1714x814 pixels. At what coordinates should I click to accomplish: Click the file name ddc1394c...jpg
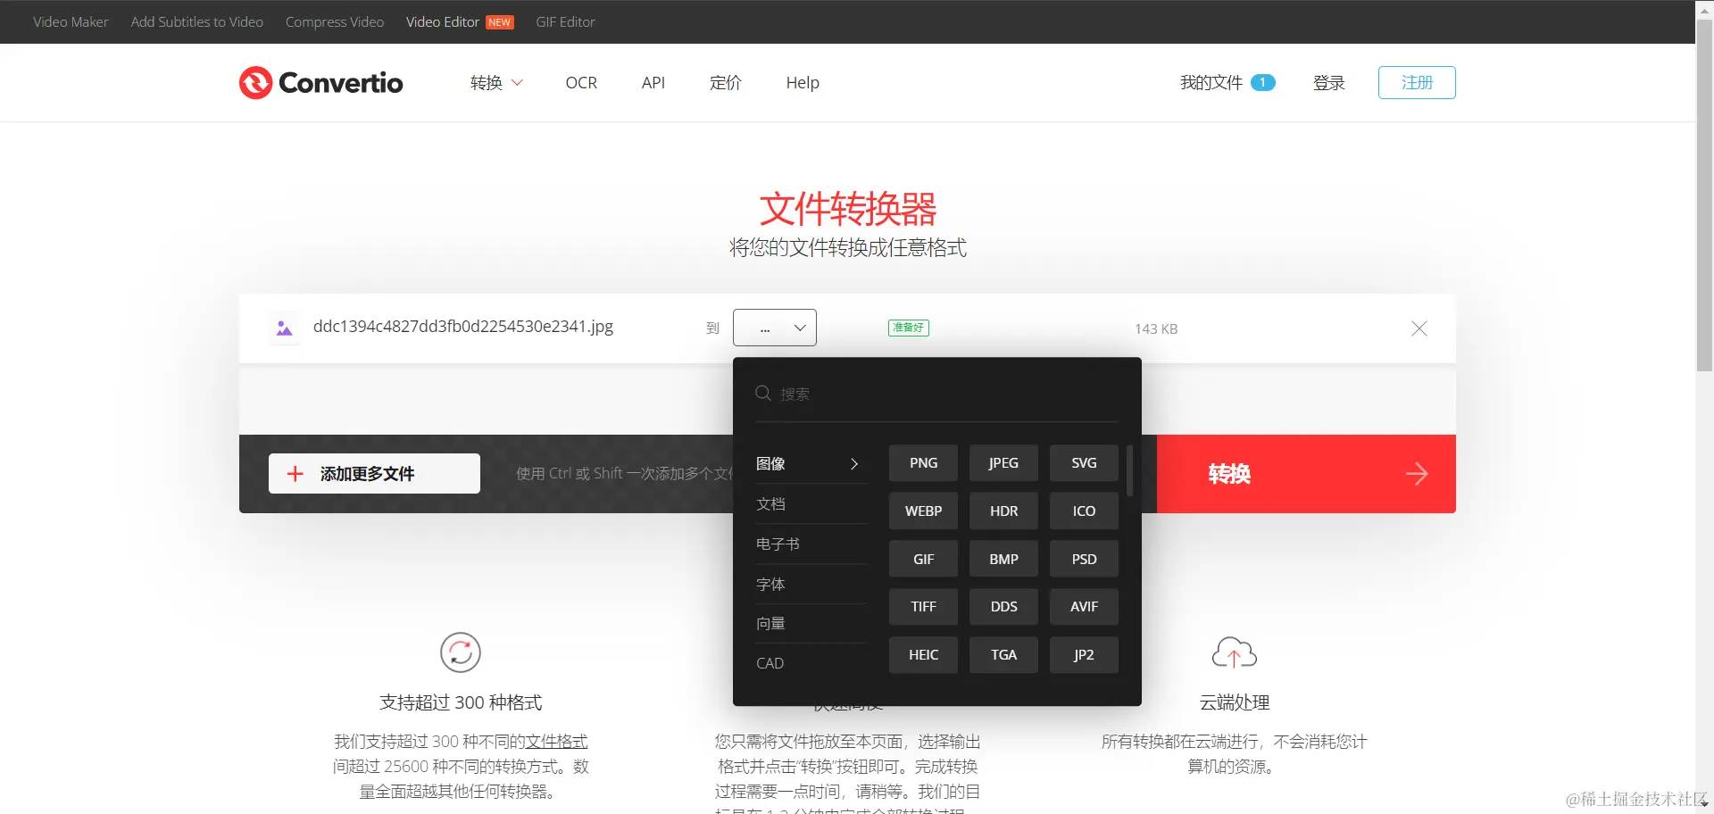pyautogui.click(x=463, y=327)
